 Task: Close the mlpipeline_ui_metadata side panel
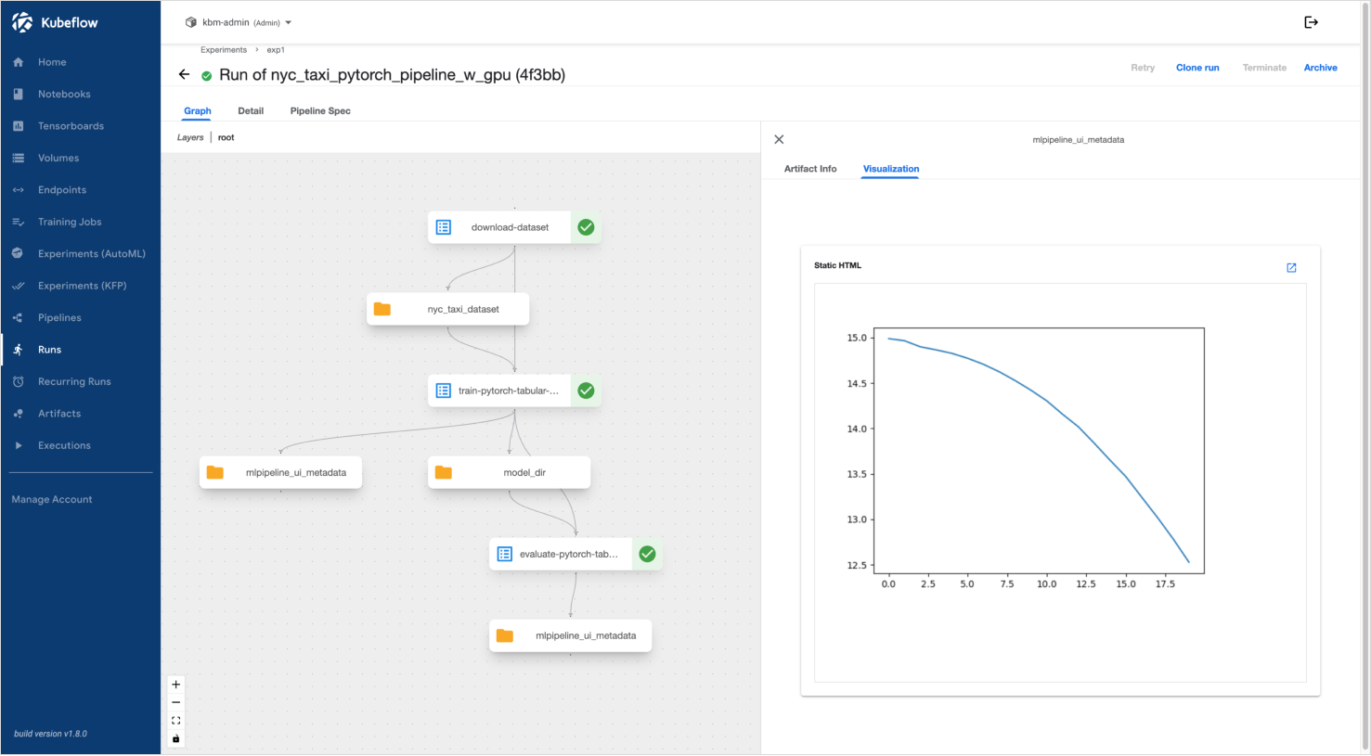click(779, 139)
